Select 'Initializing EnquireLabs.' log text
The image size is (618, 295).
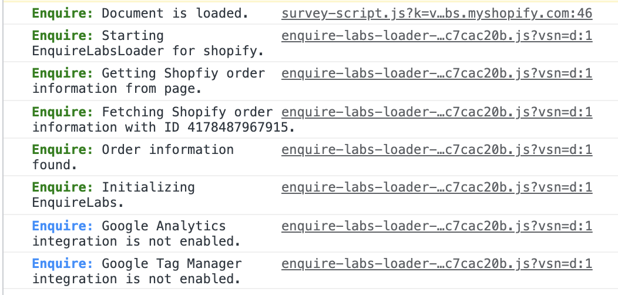tap(113, 195)
